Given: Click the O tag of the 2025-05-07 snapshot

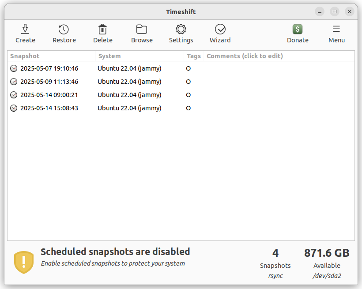Looking at the screenshot, I should click(x=188, y=68).
